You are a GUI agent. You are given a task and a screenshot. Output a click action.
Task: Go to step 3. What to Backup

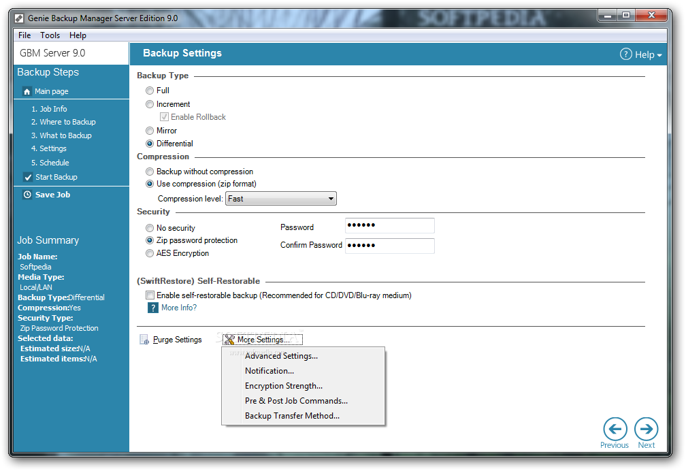(x=61, y=135)
